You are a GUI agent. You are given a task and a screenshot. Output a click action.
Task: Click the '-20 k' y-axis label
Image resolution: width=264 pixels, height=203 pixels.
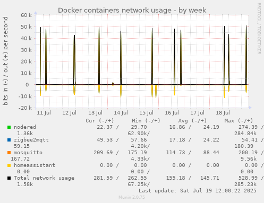click(25, 108)
